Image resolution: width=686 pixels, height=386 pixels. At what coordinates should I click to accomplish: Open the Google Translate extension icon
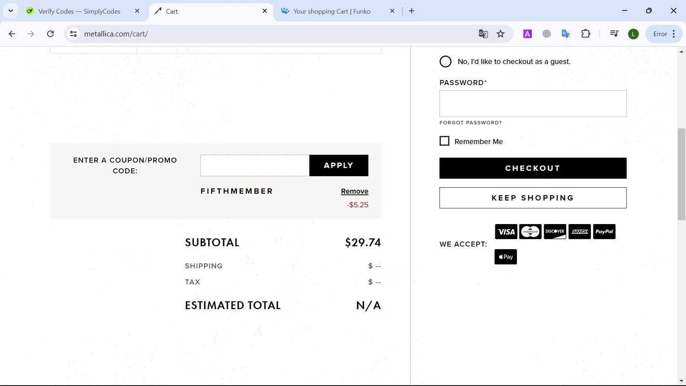pyautogui.click(x=566, y=34)
